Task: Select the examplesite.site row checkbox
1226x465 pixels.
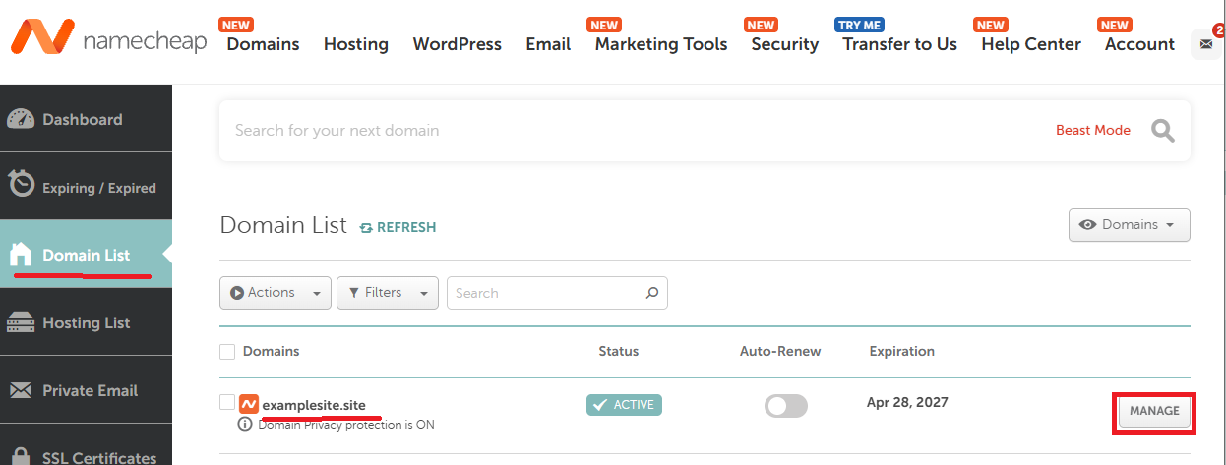Action: pos(227,403)
